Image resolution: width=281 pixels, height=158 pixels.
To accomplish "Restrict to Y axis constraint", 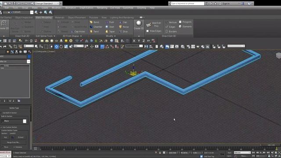I will pos(139,41).
